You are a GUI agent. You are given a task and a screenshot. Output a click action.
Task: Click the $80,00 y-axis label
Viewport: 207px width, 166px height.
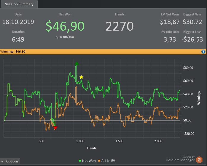188,68
